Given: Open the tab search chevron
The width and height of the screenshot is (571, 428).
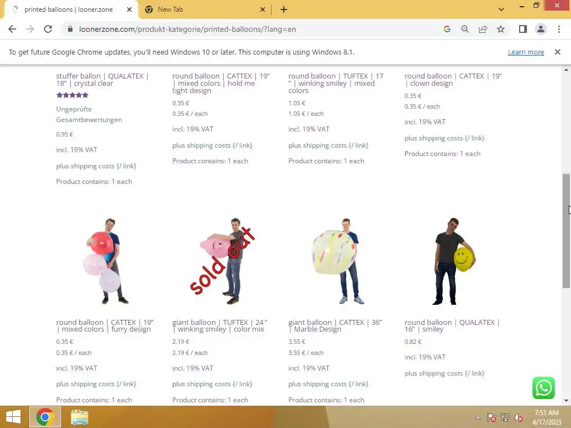Looking at the screenshot, I should click(x=501, y=9).
